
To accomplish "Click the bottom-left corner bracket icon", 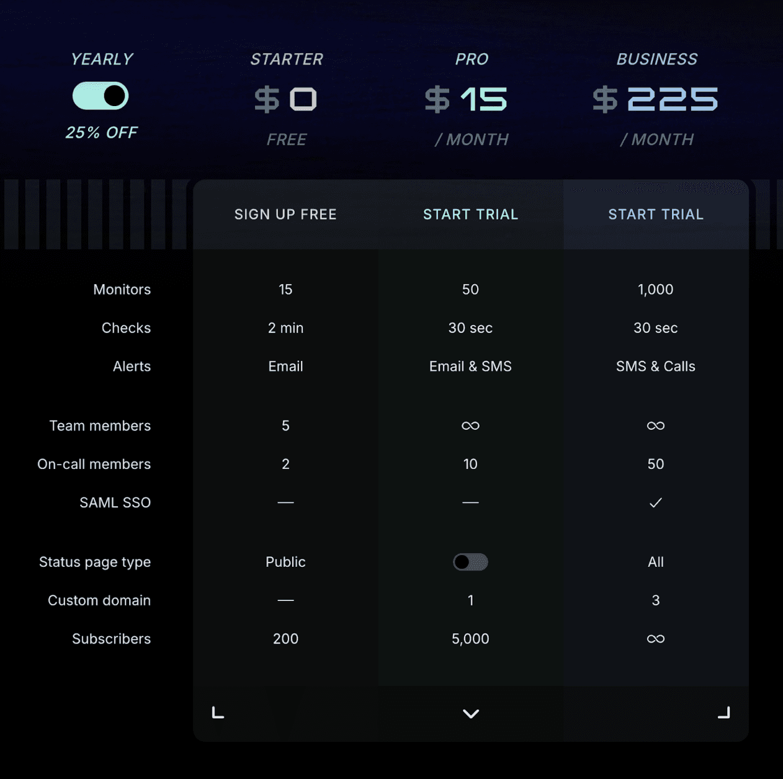I will pos(218,713).
